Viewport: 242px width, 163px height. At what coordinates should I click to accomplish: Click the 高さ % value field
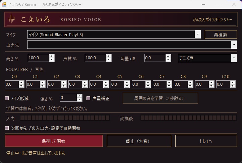(x=39, y=58)
